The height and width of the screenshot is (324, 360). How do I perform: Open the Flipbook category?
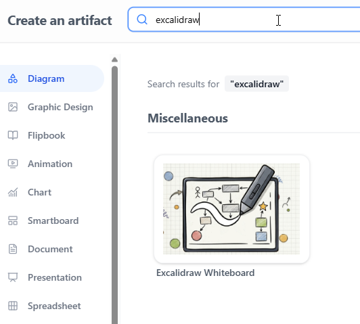pyautogui.click(x=52, y=135)
